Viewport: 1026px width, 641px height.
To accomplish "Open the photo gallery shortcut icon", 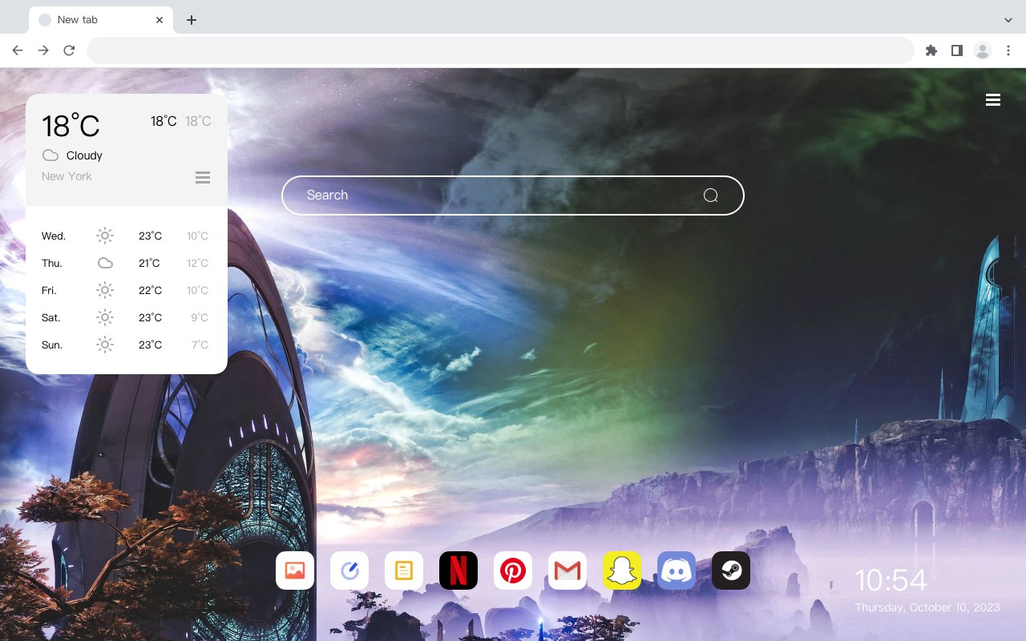I will click(x=295, y=570).
